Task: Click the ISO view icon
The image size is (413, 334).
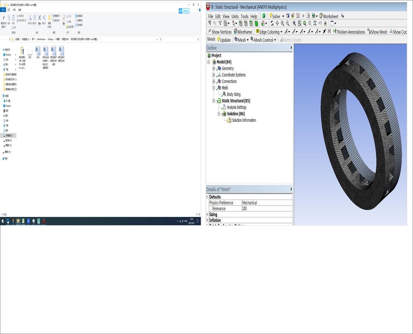Action: pos(315,23)
